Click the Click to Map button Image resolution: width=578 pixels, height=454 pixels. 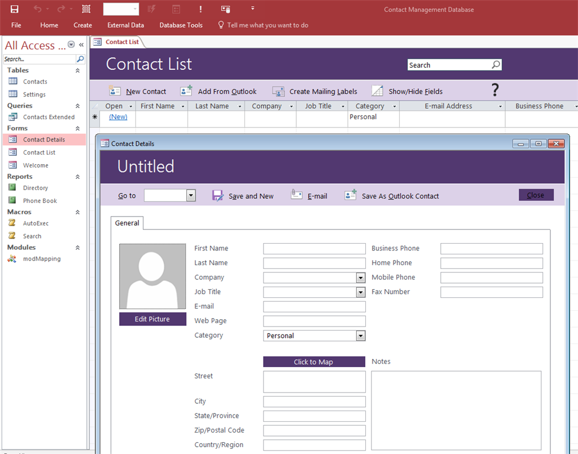coord(314,362)
